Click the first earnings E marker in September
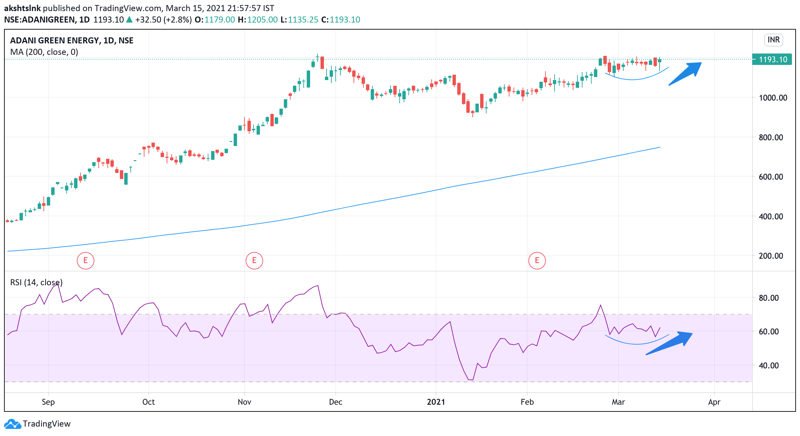 tap(85, 260)
